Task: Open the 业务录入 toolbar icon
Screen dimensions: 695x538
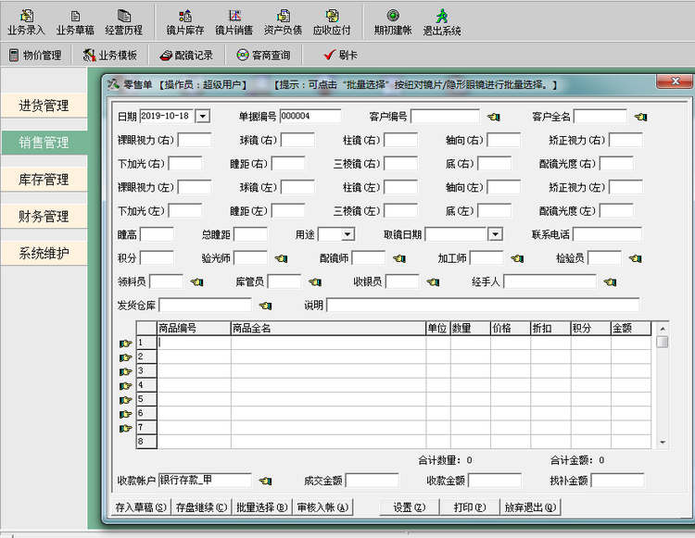Action: click(26, 22)
